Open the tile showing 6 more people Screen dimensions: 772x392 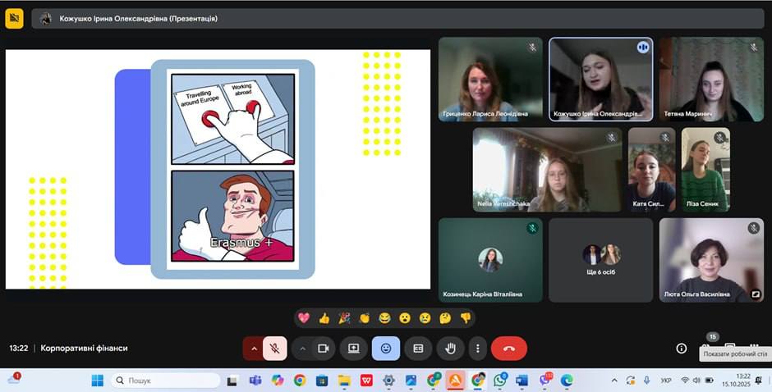600,259
